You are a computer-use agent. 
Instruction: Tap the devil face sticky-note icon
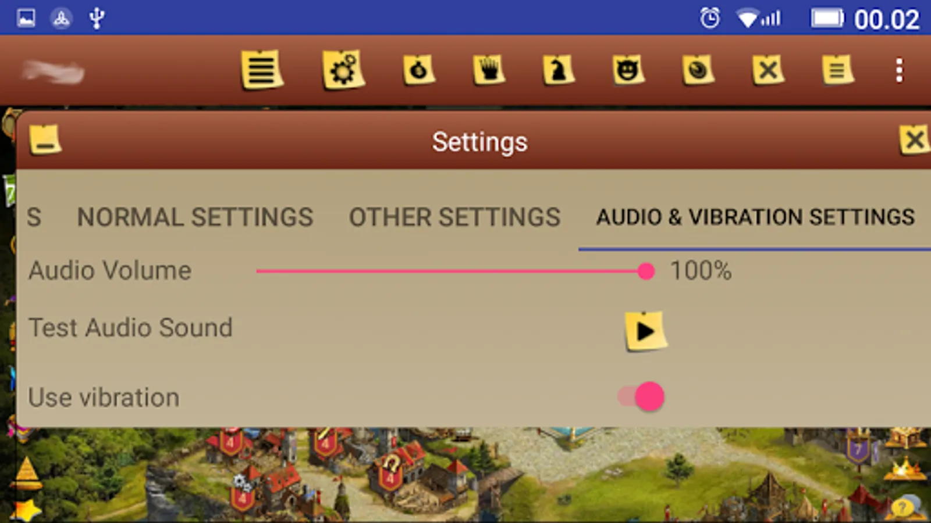point(628,70)
